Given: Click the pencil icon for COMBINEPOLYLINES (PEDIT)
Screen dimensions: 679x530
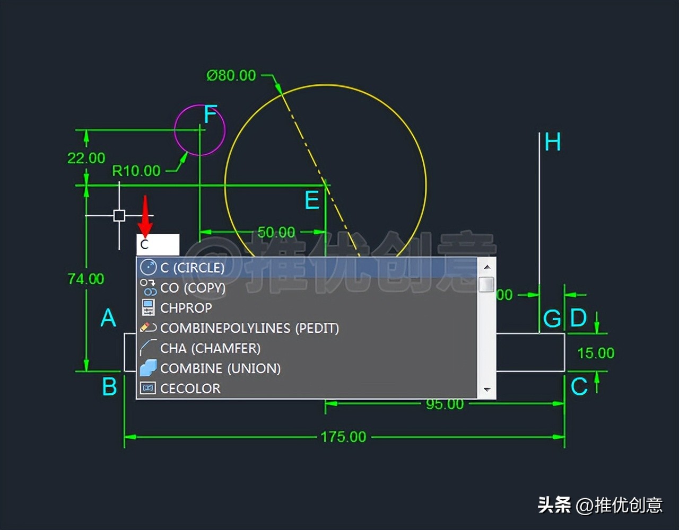Looking at the screenshot, I should pyautogui.click(x=149, y=328).
